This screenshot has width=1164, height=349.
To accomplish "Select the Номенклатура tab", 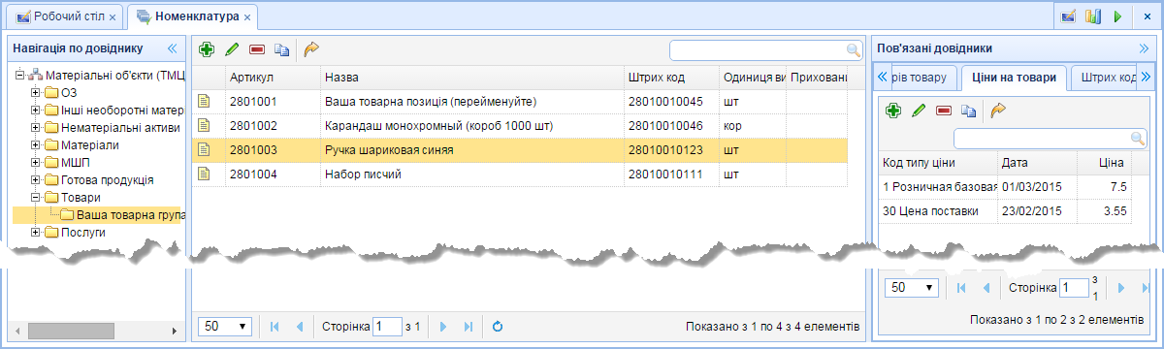I will 191,17.
